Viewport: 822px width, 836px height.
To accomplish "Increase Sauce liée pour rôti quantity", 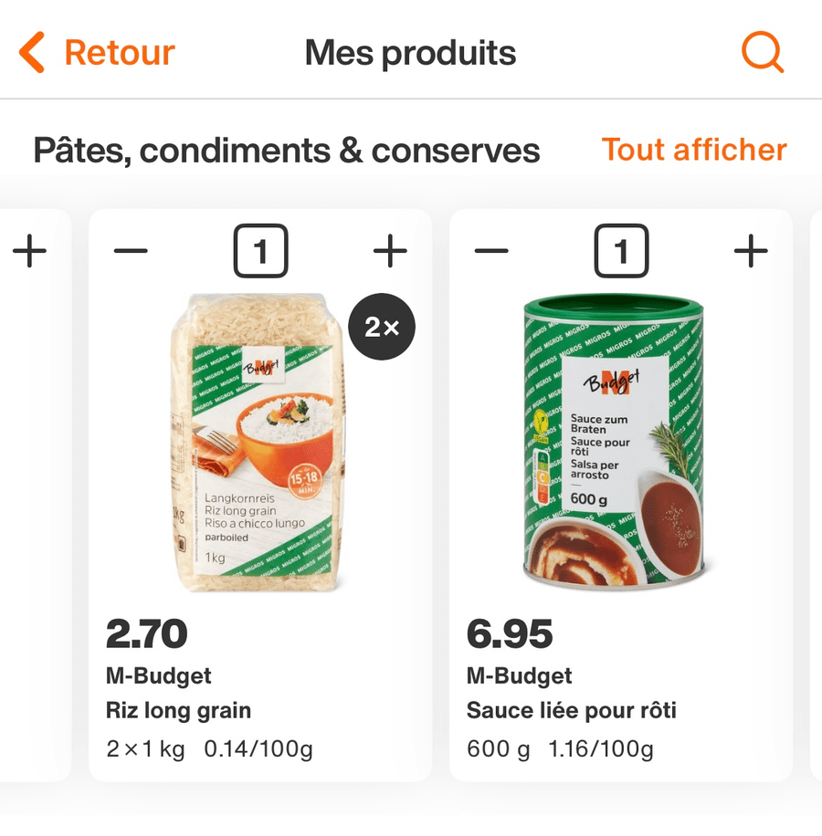I will click(x=751, y=251).
